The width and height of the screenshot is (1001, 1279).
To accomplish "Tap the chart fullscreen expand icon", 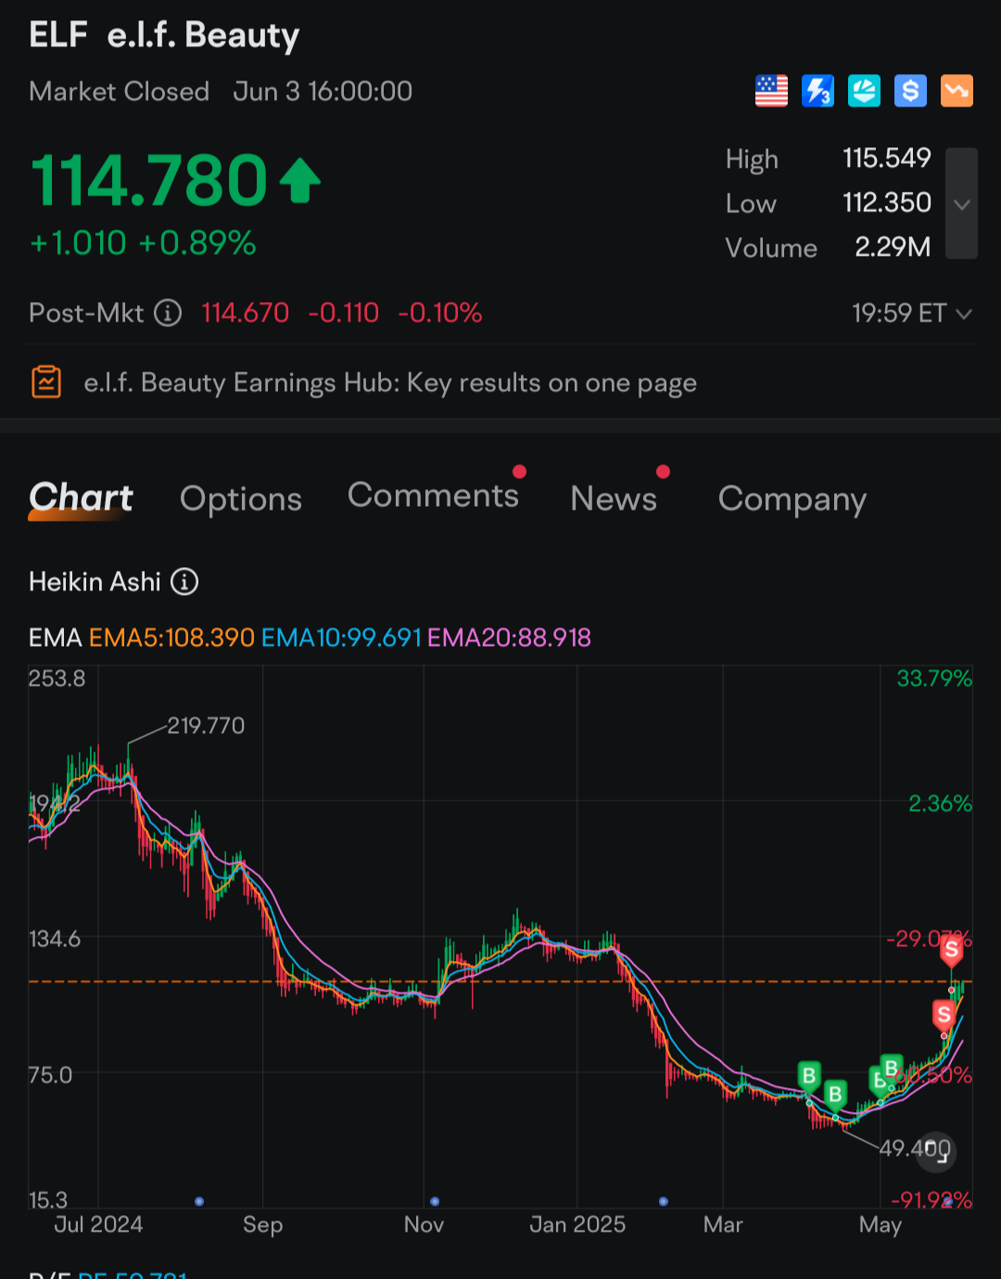I will click(x=937, y=1150).
